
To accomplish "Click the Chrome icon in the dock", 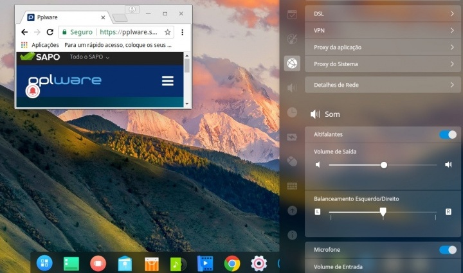I will (232, 263).
